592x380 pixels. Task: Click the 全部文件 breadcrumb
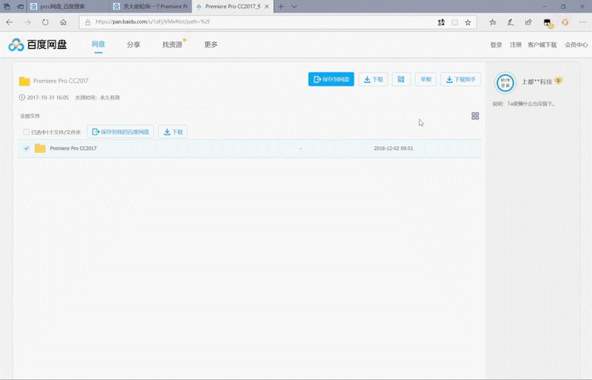click(30, 116)
